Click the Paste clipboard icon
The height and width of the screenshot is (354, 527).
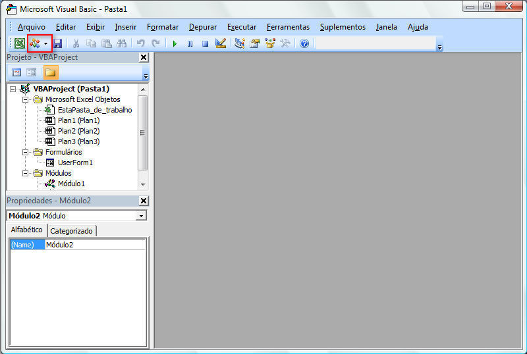[x=107, y=43]
